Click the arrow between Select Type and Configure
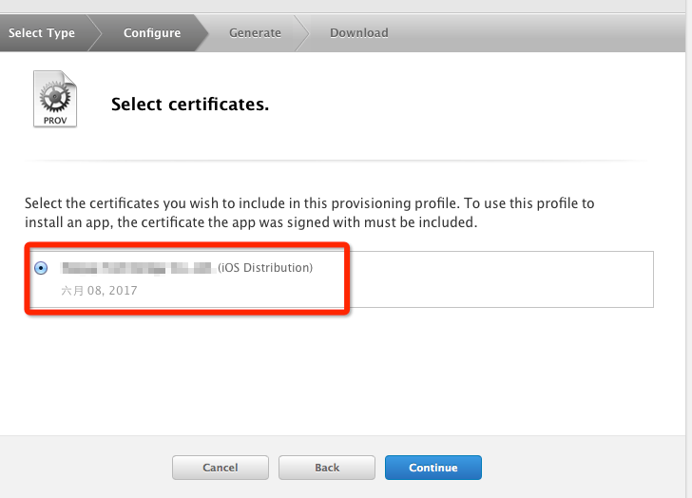 [93, 32]
